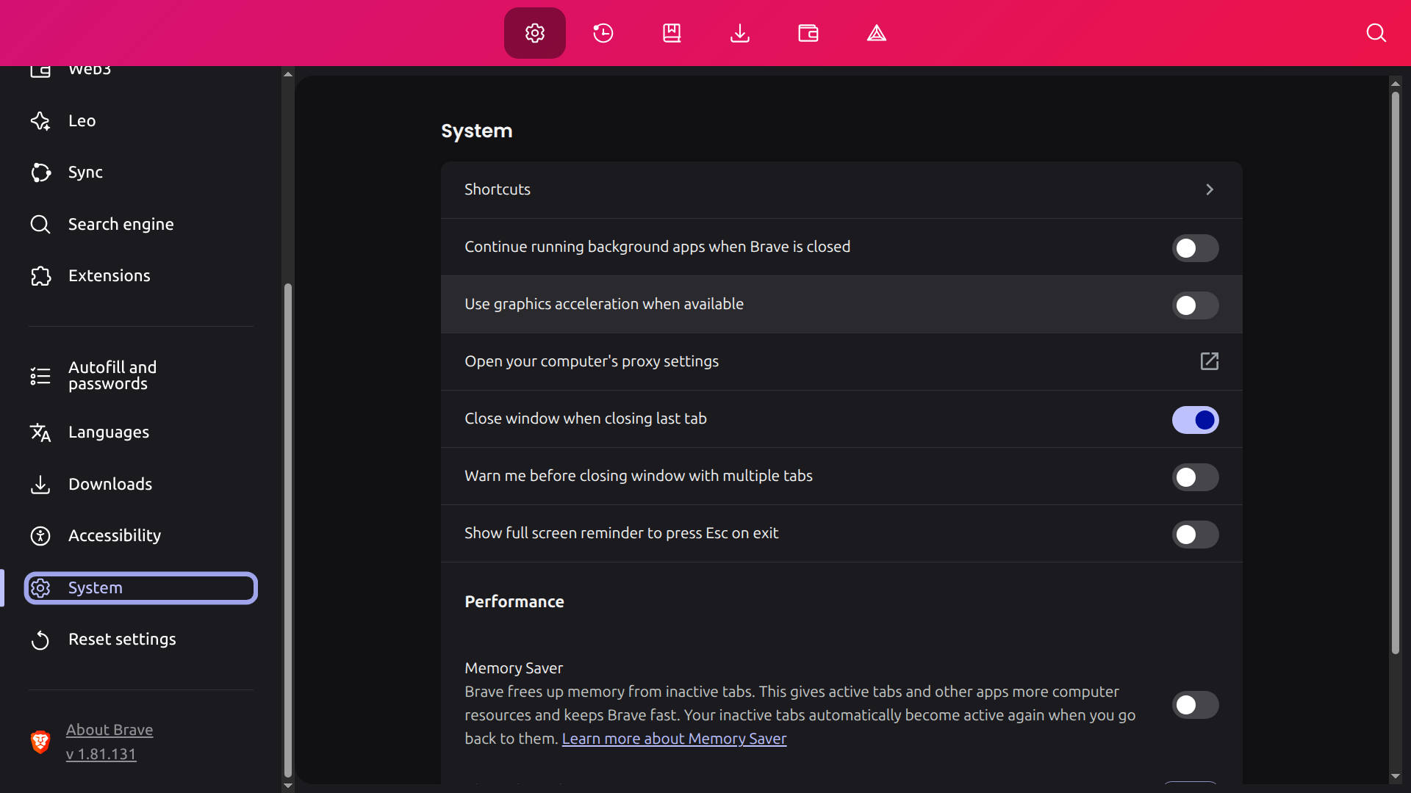
Task: Click the Leo sparkle icon in sidebar
Action: click(x=40, y=120)
